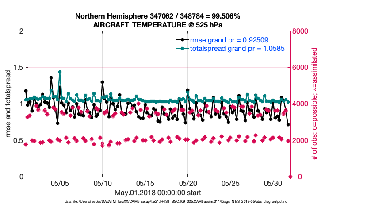Image resolution: width=367 pixels, height=208 pixels.
Task: Click the black rmse legend line marker
Action: click(x=182, y=40)
